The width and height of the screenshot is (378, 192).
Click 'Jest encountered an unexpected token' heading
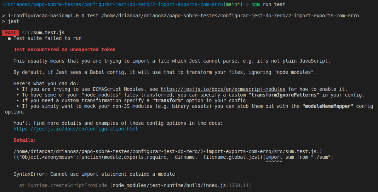pos(64,50)
